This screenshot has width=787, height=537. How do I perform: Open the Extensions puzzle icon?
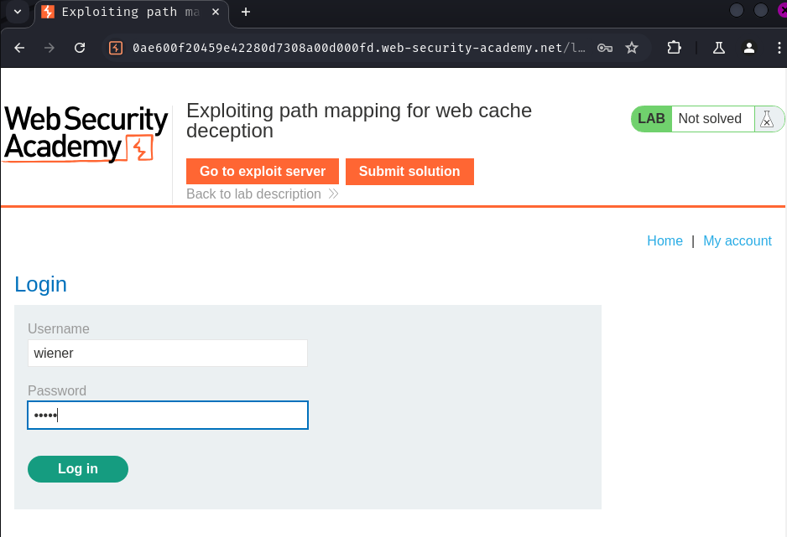[x=674, y=48]
